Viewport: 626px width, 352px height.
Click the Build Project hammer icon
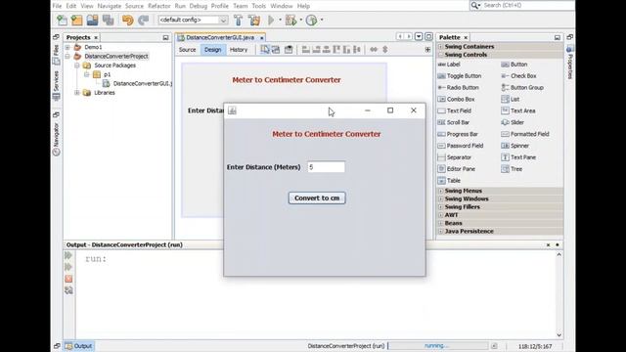[239, 20]
